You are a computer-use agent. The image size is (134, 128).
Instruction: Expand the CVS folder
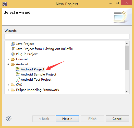8,85
